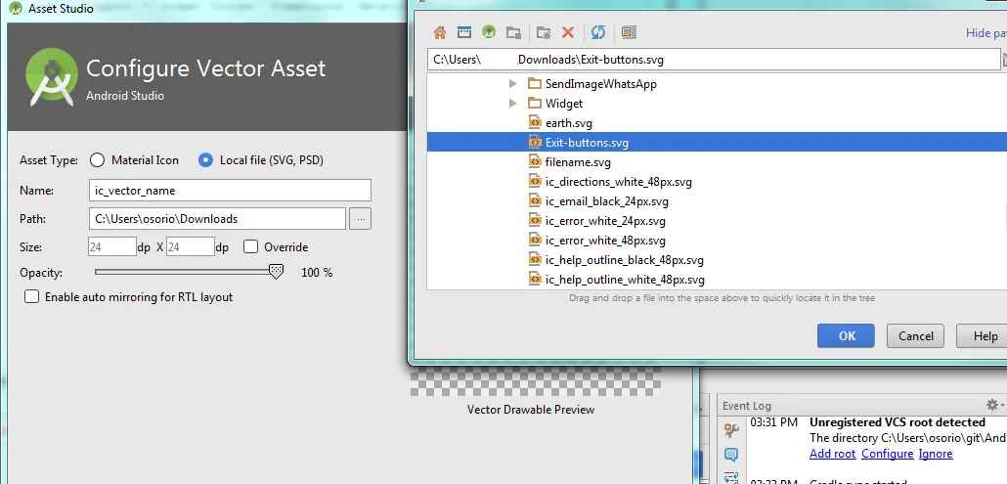Open Event Log gear options

tap(994, 405)
